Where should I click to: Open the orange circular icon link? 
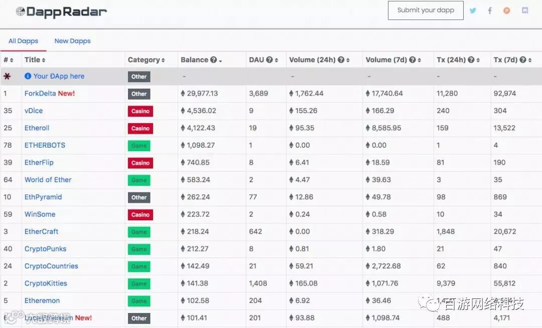[x=507, y=11]
